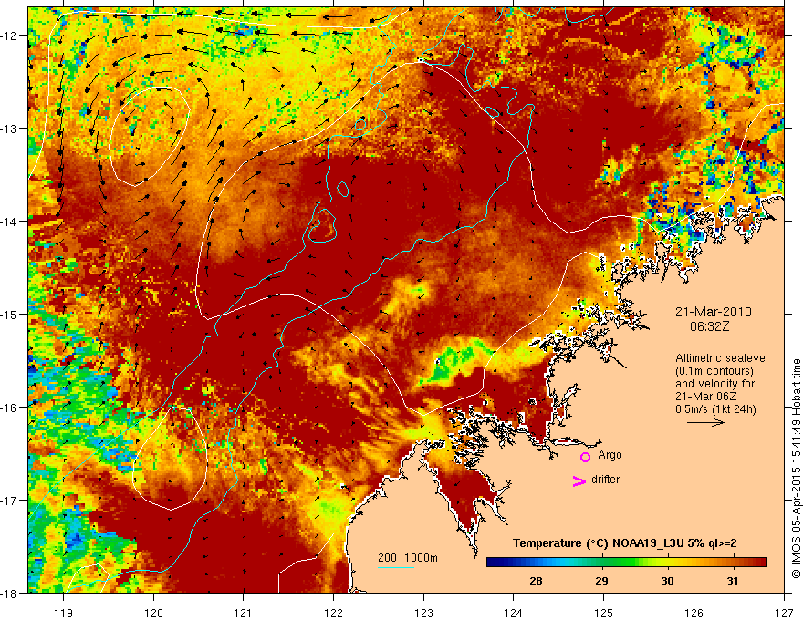This screenshot has width=803, height=620.
Task: Click the '0.5m/s (1kt 24h)' text
Action: 715,409
